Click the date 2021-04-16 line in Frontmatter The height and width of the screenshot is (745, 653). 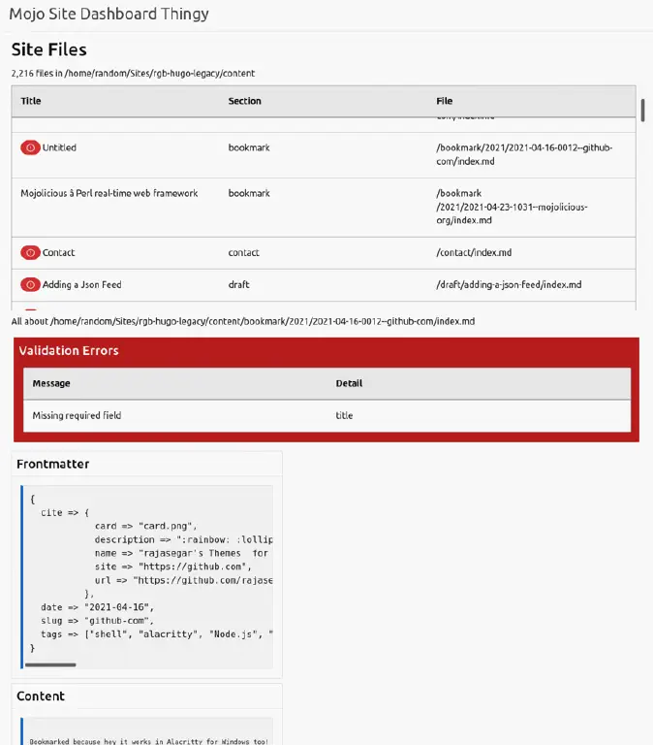(x=97, y=607)
